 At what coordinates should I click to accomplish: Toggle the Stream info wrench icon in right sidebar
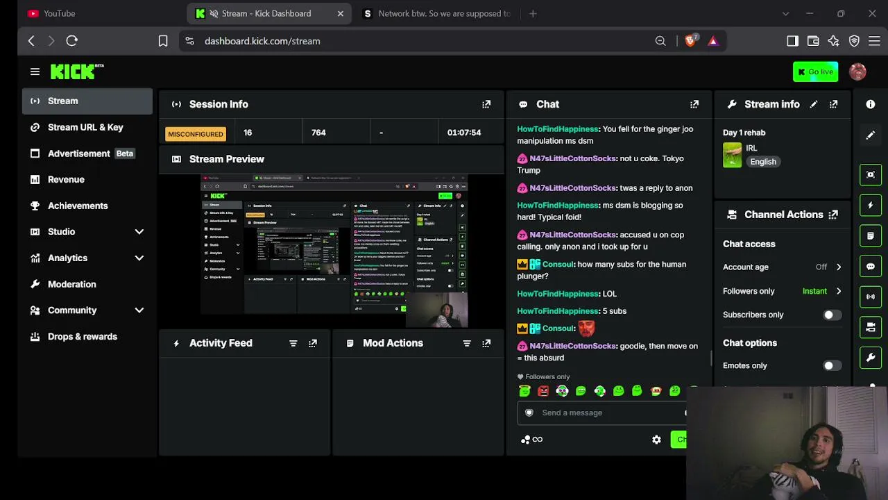pyautogui.click(x=871, y=358)
